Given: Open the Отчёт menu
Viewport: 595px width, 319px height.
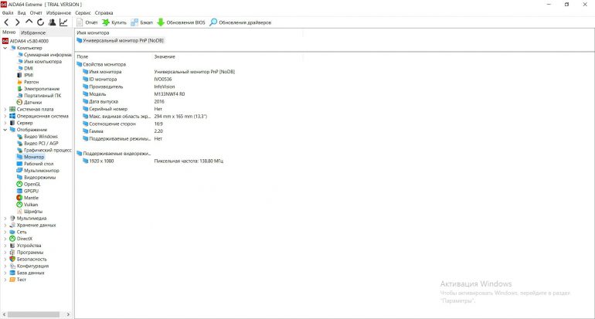Looking at the screenshot, I should 36,13.
